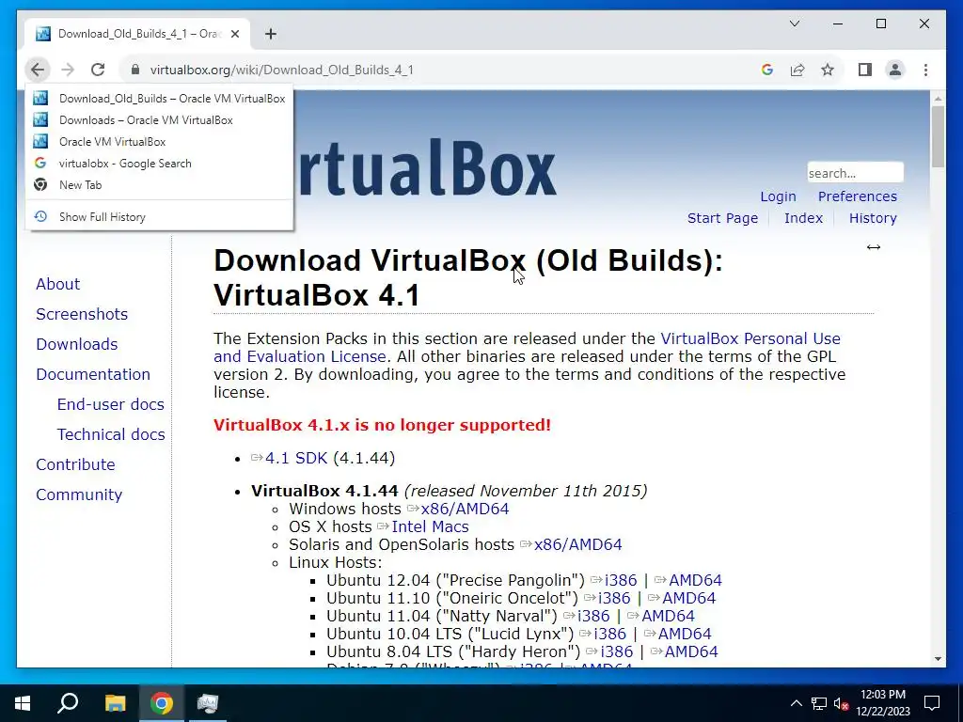Download the 4.1 SDK link
Screen dimensions: 963x722
pos(295,458)
